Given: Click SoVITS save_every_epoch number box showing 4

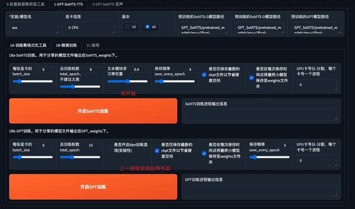Looking at the screenshot, I should coord(192,69).
